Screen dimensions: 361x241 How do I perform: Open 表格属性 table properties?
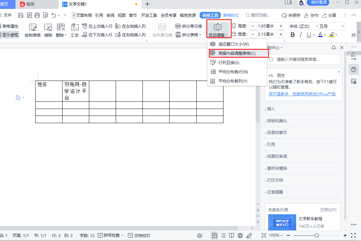[x=9, y=26]
